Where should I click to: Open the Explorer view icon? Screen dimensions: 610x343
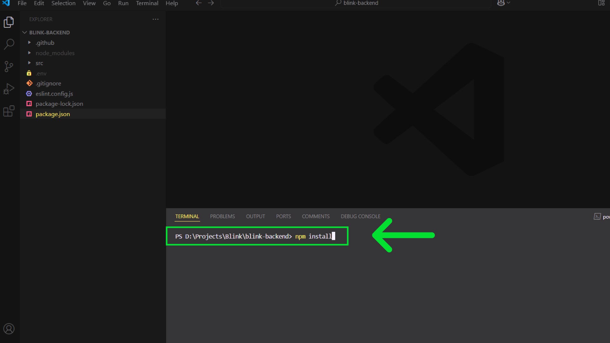(x=9, y=22)
